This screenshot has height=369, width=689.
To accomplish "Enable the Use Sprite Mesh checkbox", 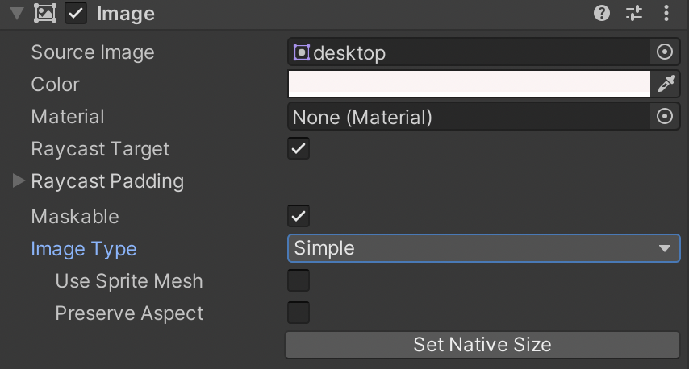I will (x=299, y=280).
